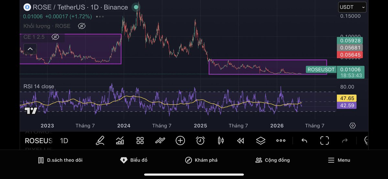
Task: Toggle visibility of CE 1 2.5 indicator
Action: point(55,37)
